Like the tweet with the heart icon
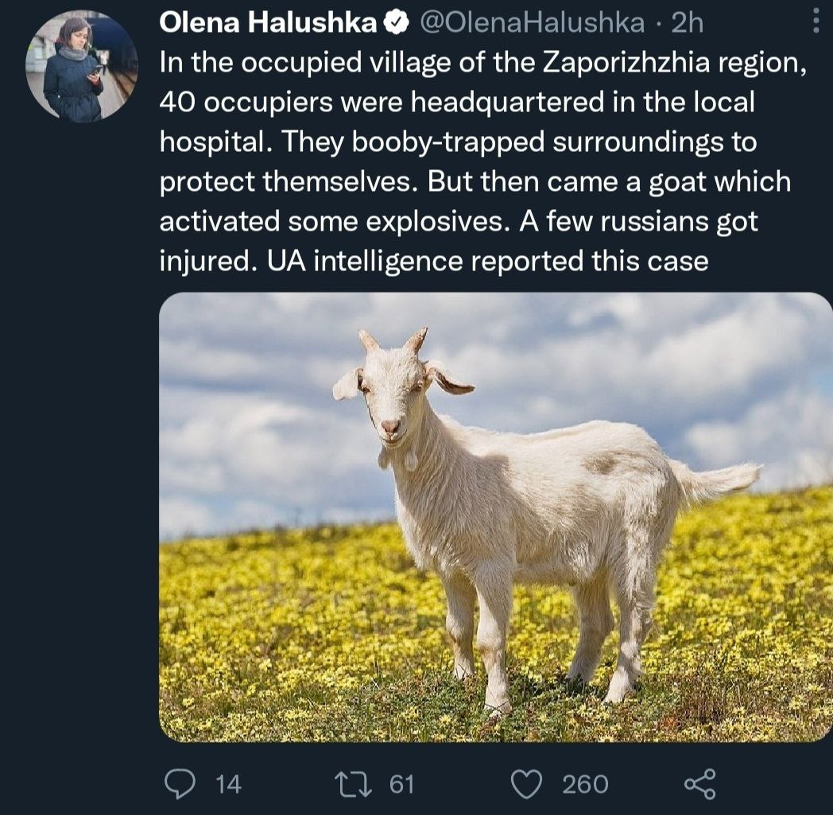 click(526, 783)
